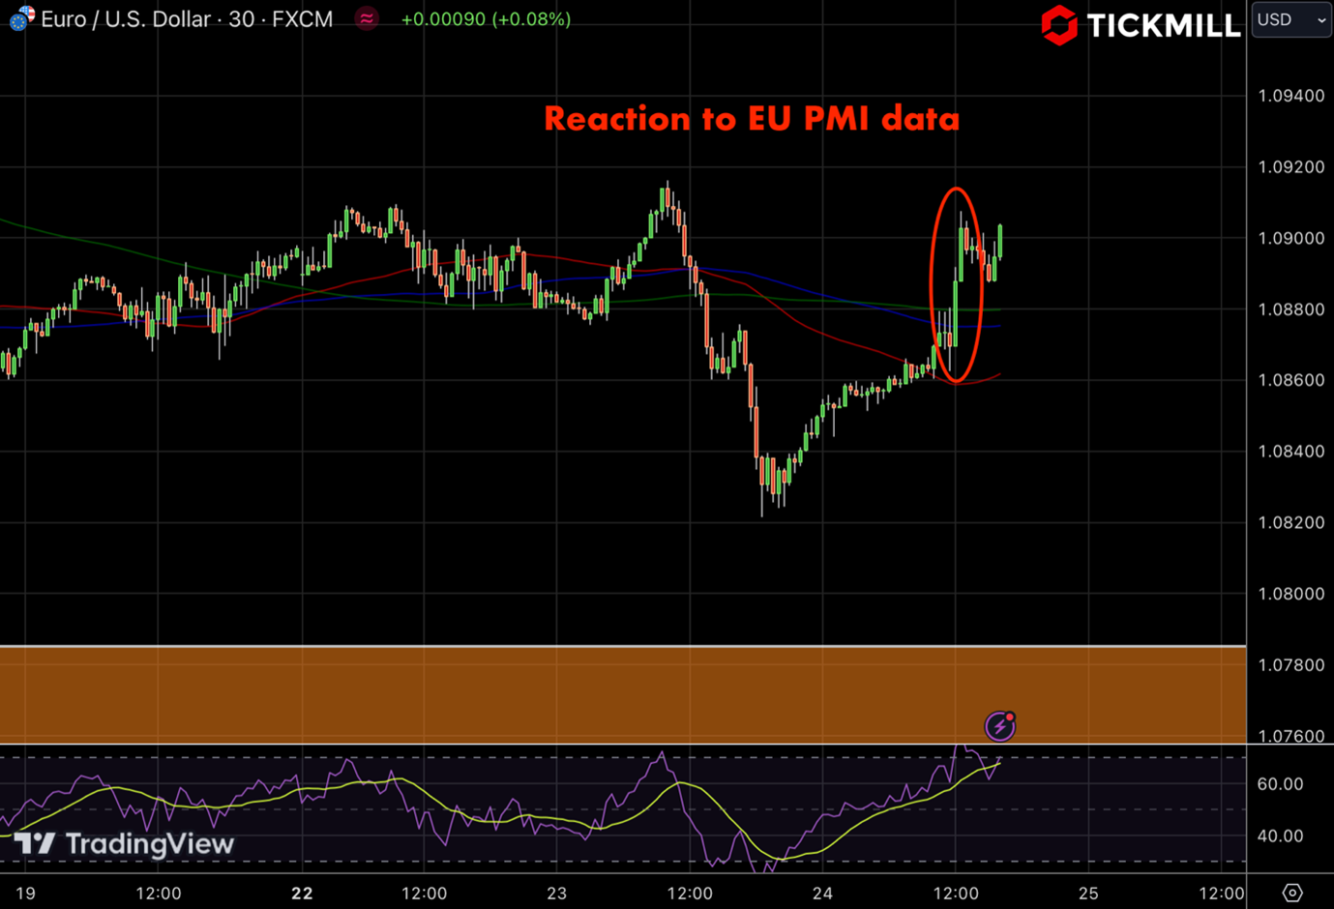Click the 1.08600 price label
The width and height of the screenshot is (1334, 909).
1291,380
